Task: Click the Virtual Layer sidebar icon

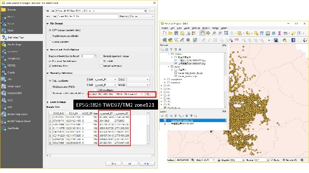Action: click(4, 86)
